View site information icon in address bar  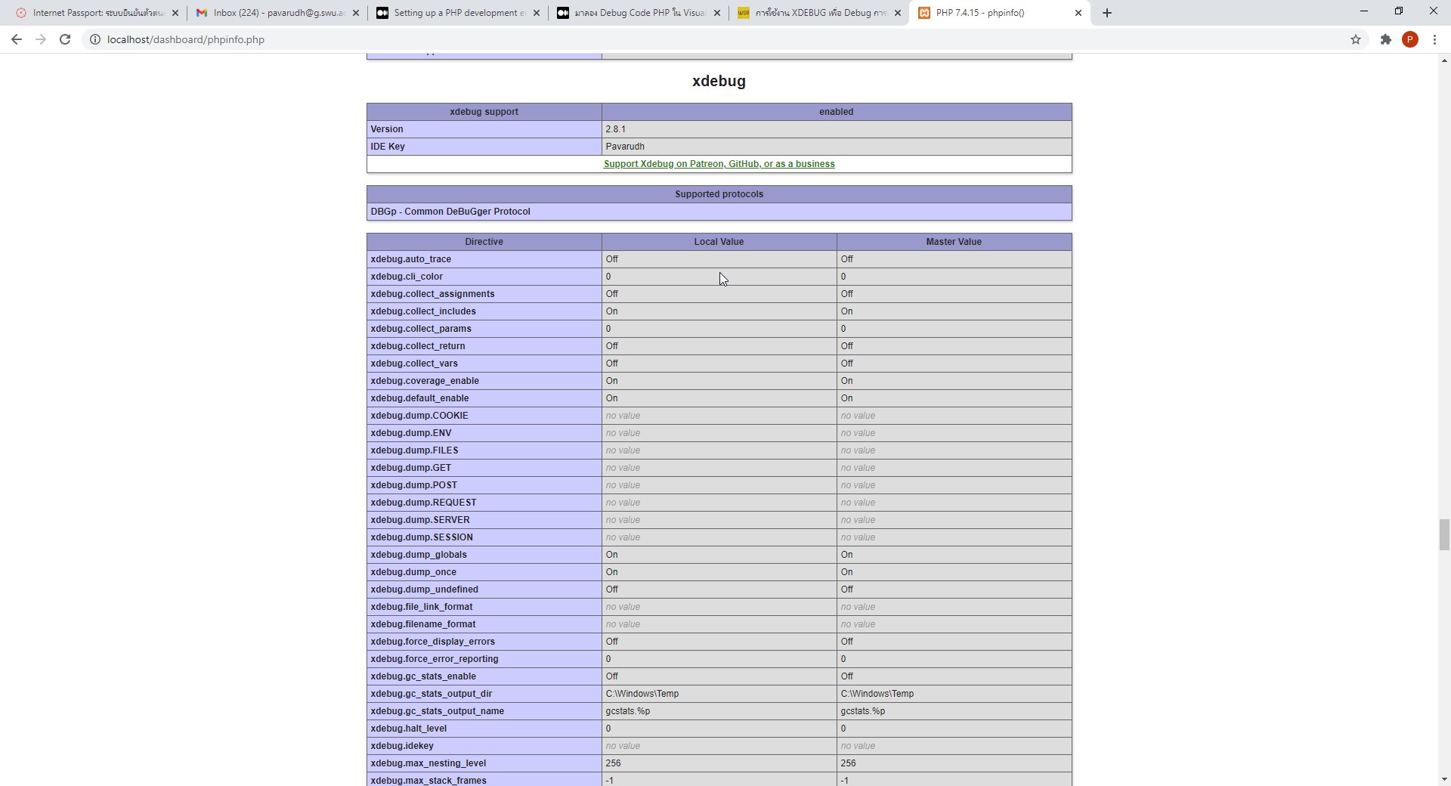click(x=94, y=39)
